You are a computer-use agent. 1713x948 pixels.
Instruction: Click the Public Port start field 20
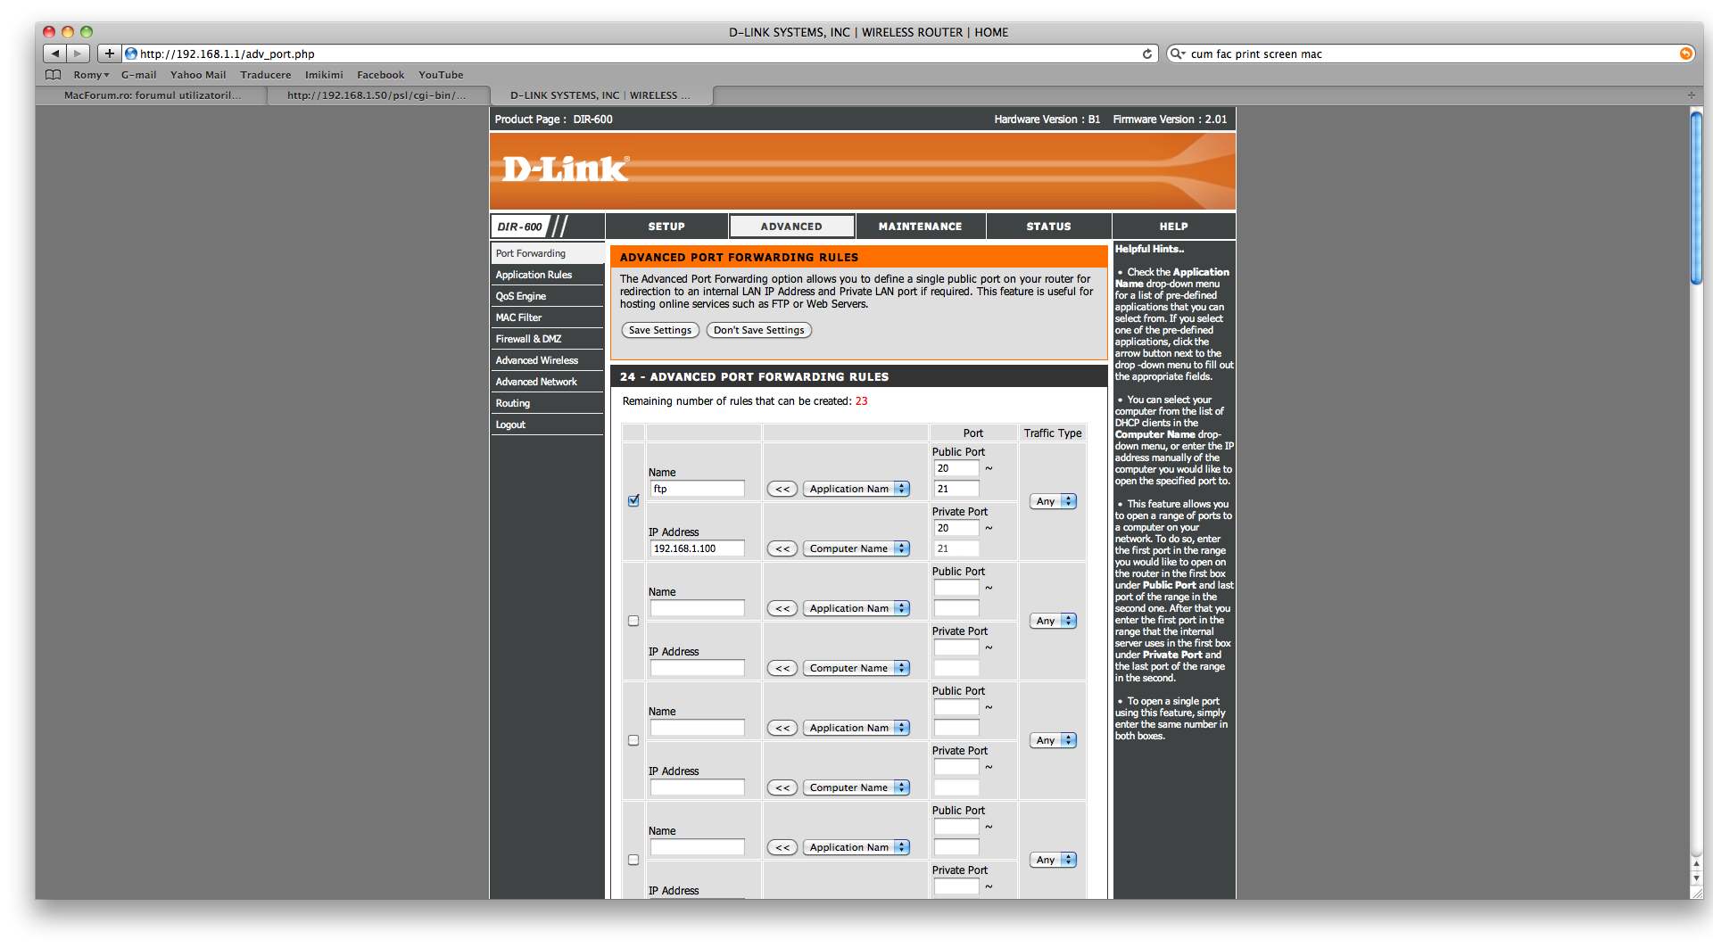[x=956, y=469]
